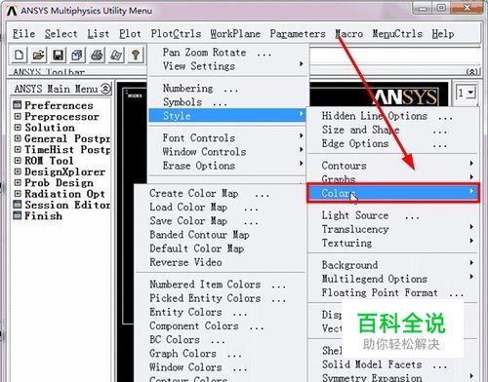Choose Banded Contour Map entry
The width and height of the screenshot is (488, 382).
[220, 235]
